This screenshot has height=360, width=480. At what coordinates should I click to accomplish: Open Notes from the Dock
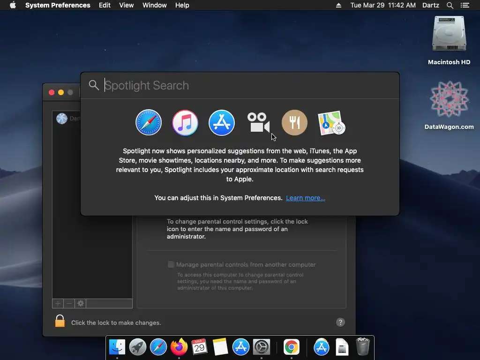[x=220, y=347]
